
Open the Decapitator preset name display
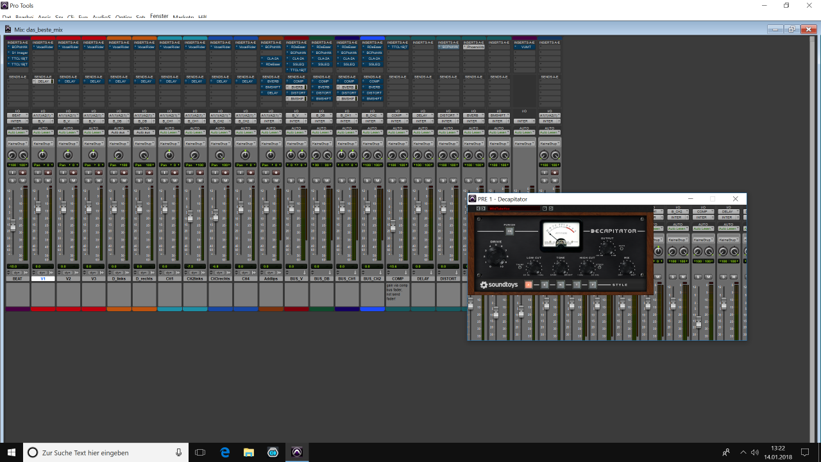[514, 209]
